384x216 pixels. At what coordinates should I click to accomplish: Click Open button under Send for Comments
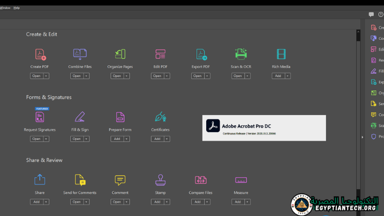pos(76,202)
